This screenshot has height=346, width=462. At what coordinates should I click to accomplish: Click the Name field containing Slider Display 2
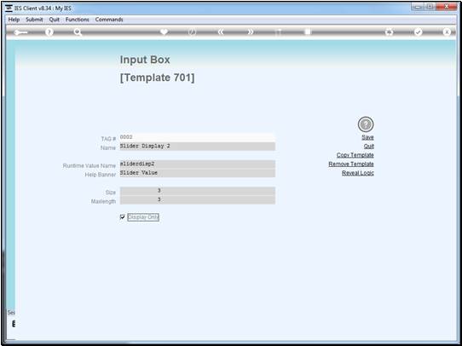click(x=198, y=147)
